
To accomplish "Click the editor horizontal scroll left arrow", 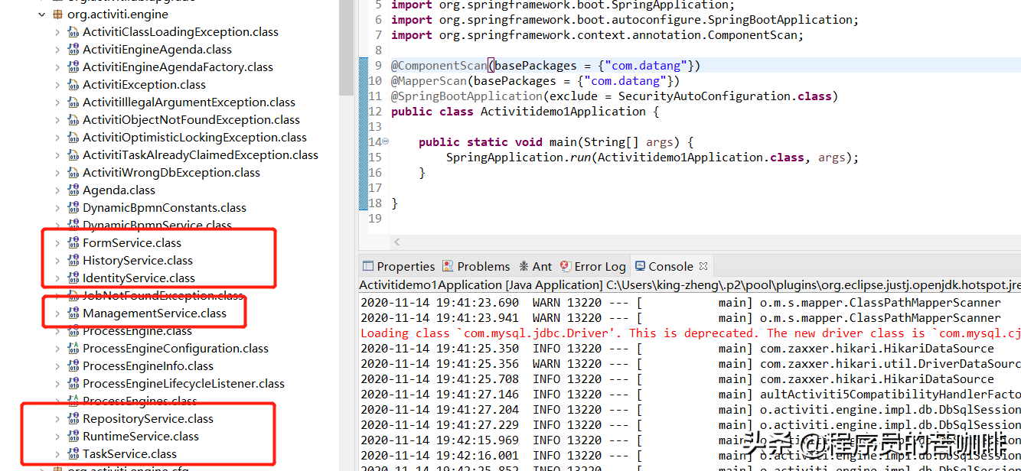I will tap(396, 242).
